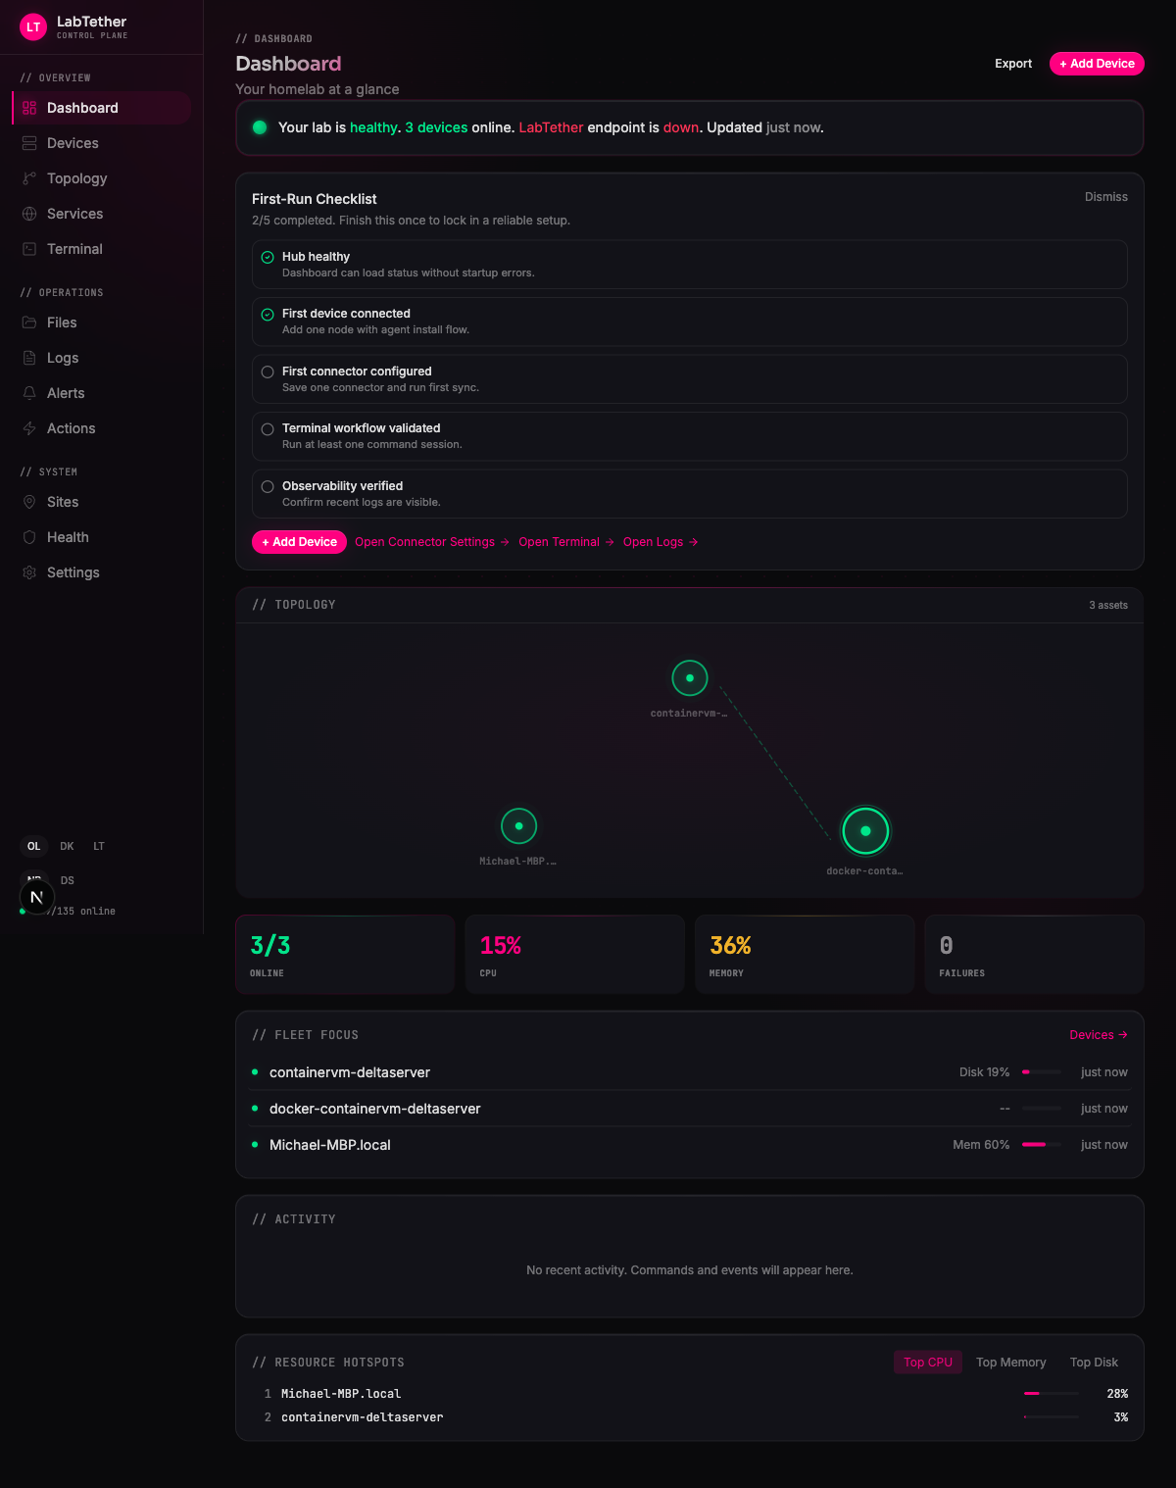The height and width of the screenshot is (1488, 1176).
Task: Click the Next.js N dev indicator
Action: point(36,897)
